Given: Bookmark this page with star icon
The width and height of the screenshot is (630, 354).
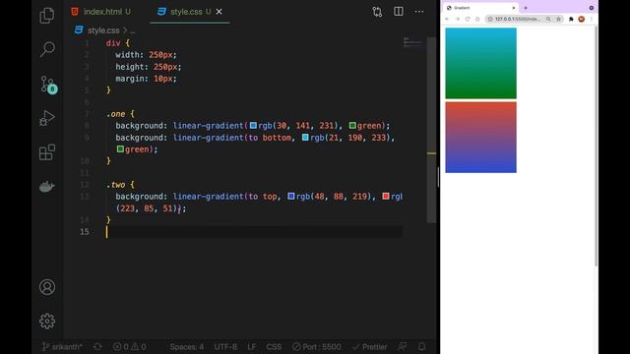Looking at the screenshot, I should pos(558,19).
